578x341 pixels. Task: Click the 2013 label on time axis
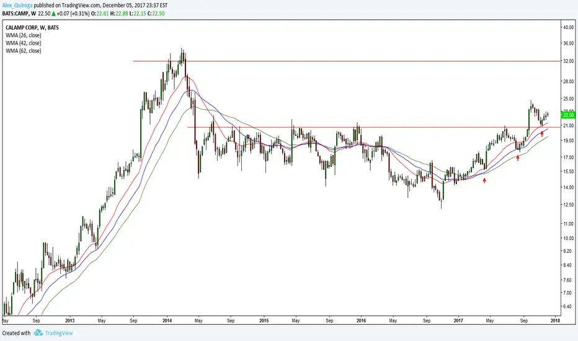click(x=69, y=321)
